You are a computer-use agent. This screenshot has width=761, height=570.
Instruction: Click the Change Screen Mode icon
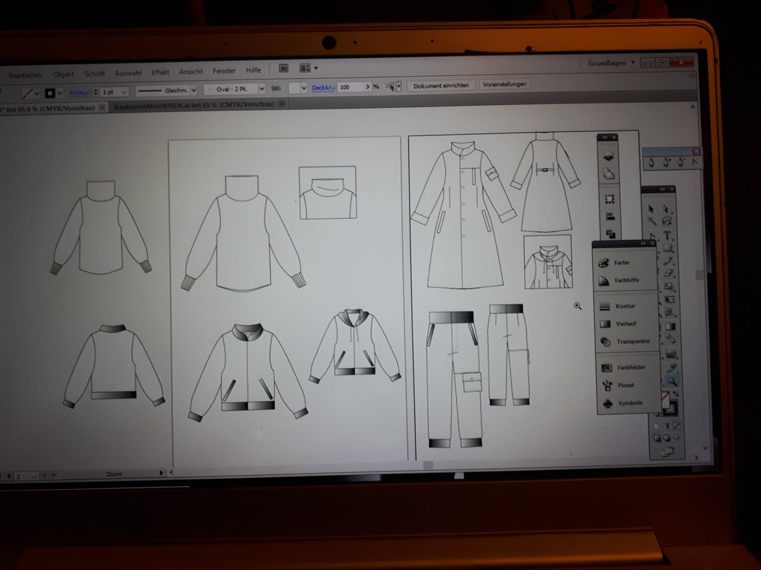[667, 452]
